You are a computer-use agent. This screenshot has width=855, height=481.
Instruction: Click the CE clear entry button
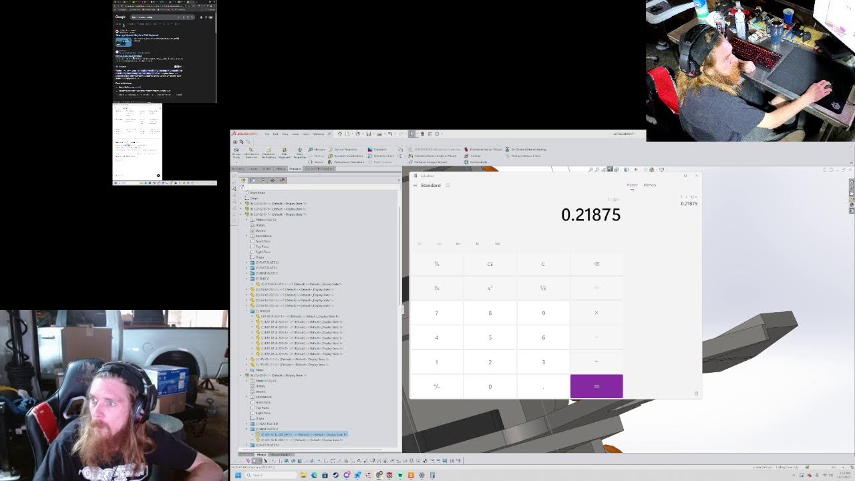click(490, 264)
